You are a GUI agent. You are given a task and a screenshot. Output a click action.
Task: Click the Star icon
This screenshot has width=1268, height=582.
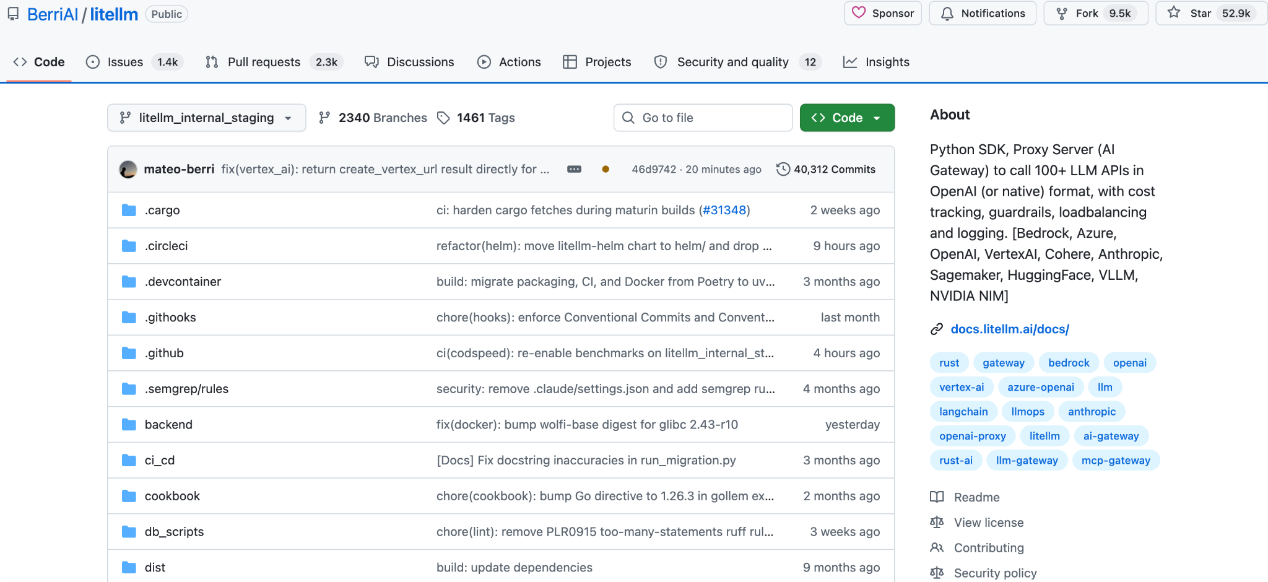tap(1174, 13)
